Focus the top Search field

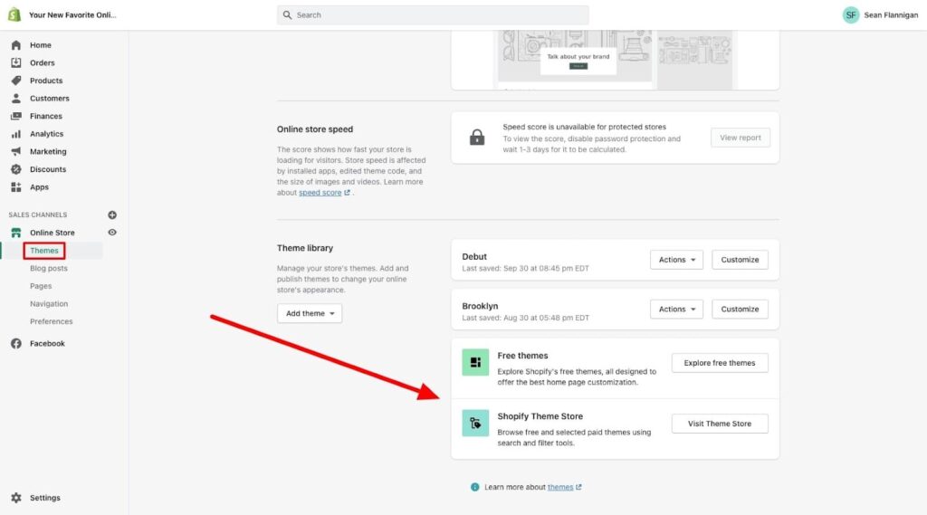(x=433, y=14)
